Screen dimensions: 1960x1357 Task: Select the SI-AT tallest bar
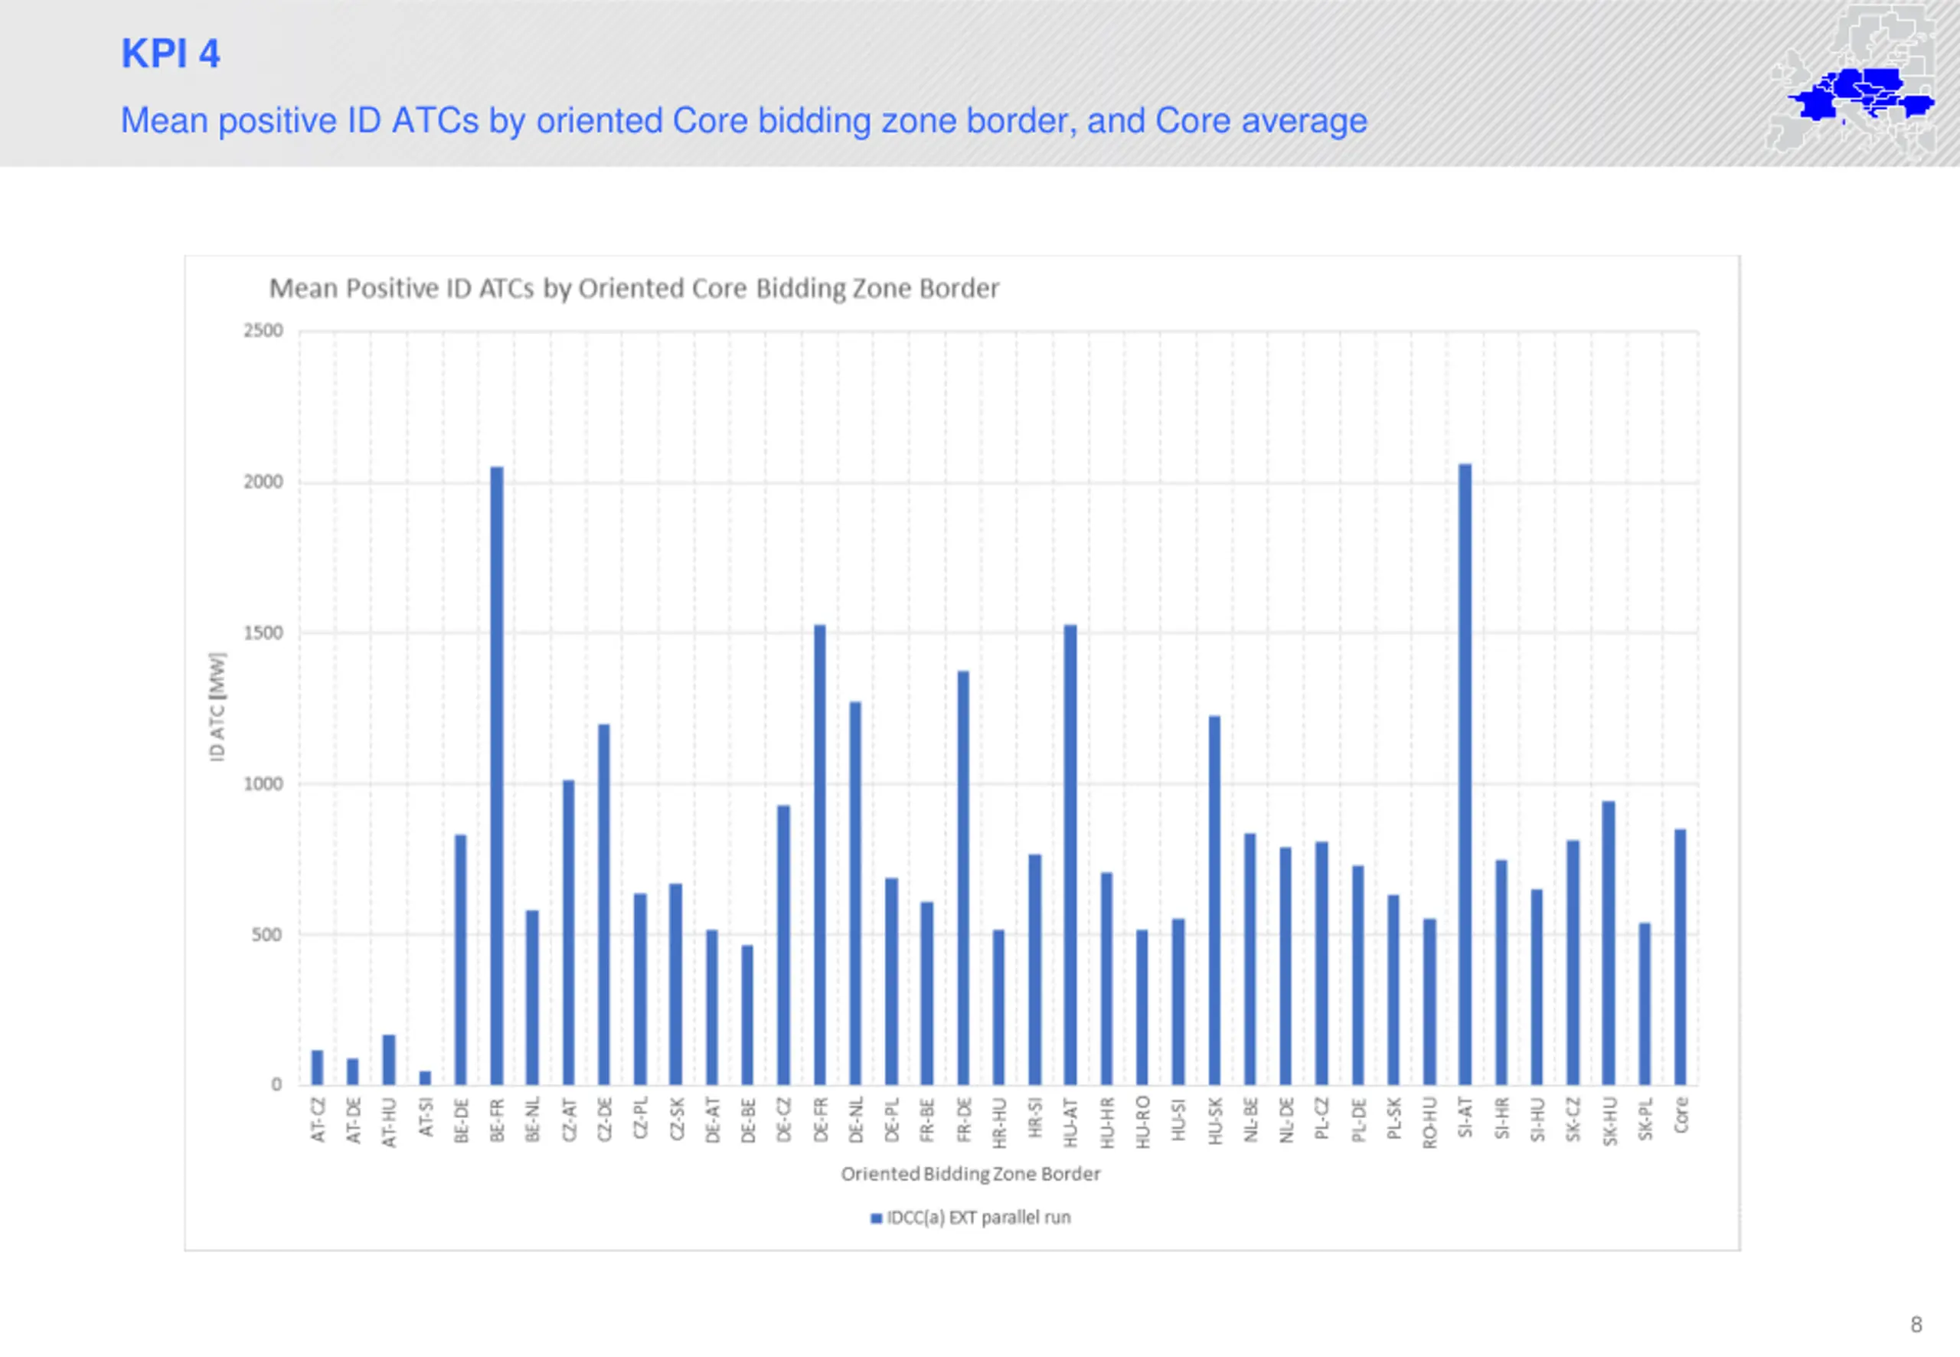coord(1465,774)
